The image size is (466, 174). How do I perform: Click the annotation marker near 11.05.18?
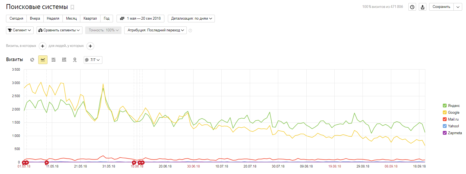pos(47,163)
